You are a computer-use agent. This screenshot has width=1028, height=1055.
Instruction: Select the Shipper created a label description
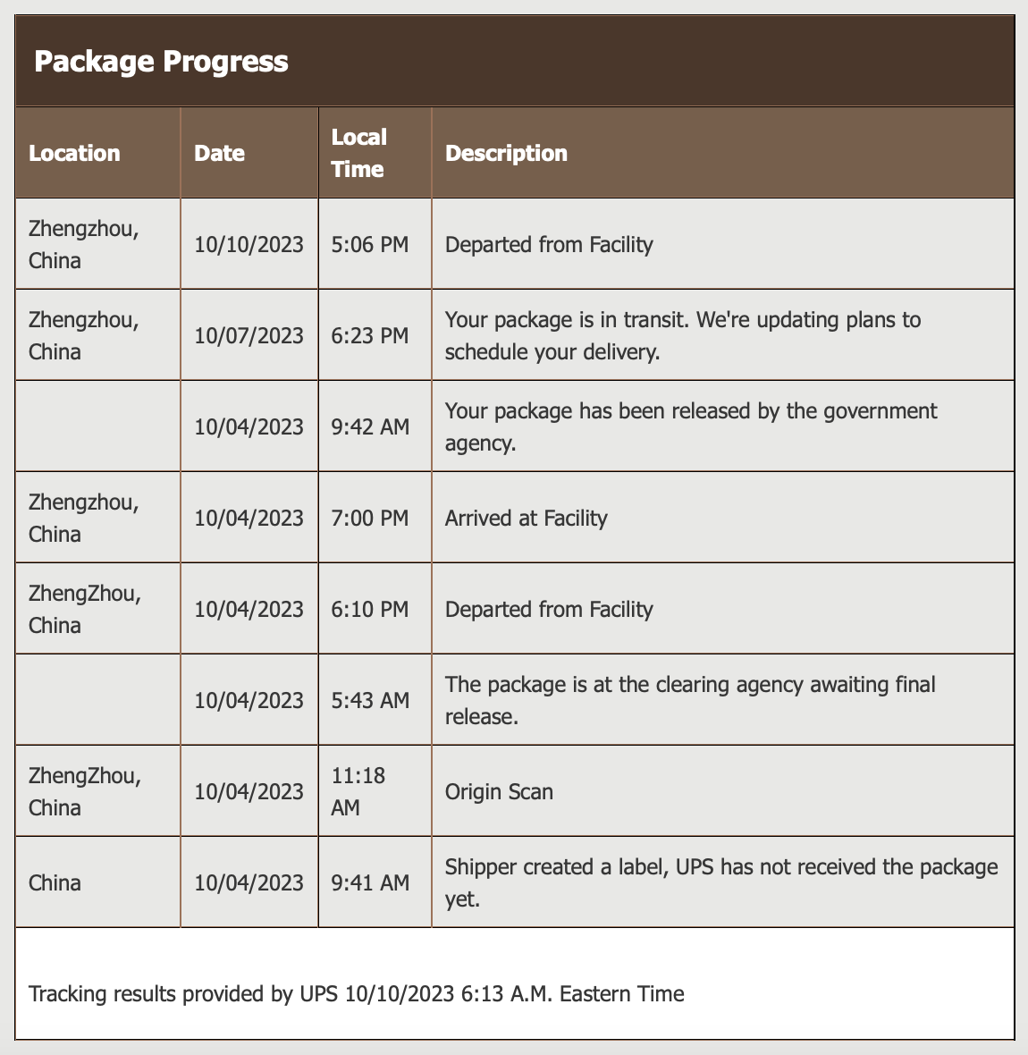[721, 882]
